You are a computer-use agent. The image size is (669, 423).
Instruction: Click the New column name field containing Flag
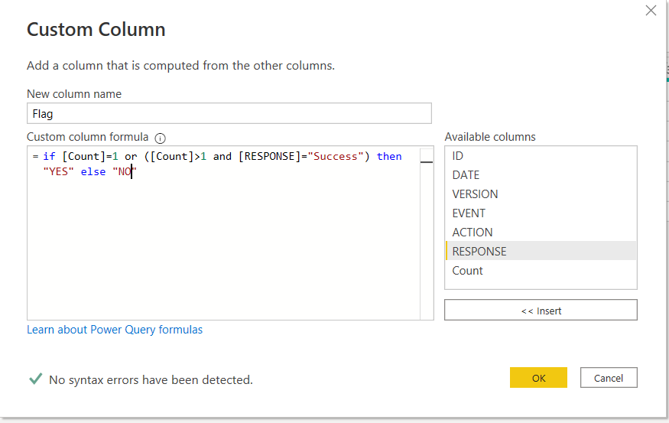pyautogui.click(x=229, y=113)
